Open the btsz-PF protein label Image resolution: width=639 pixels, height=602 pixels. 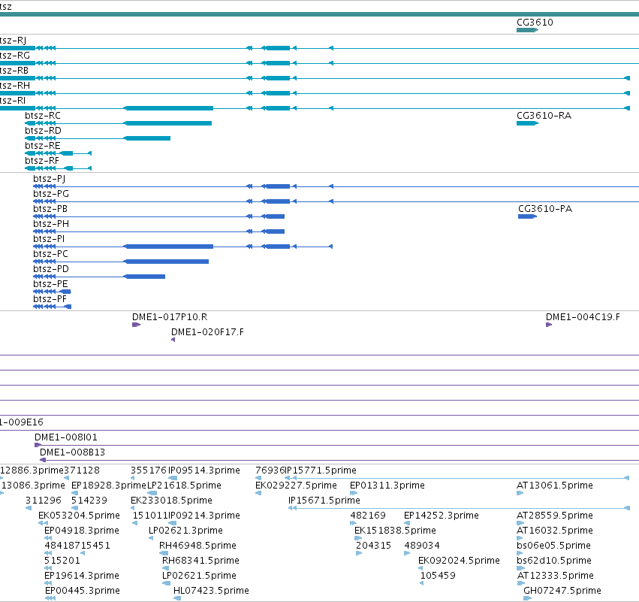(x=50, y=299)
